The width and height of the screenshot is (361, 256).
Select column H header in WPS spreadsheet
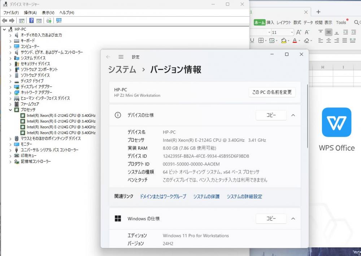coord(322,67)
